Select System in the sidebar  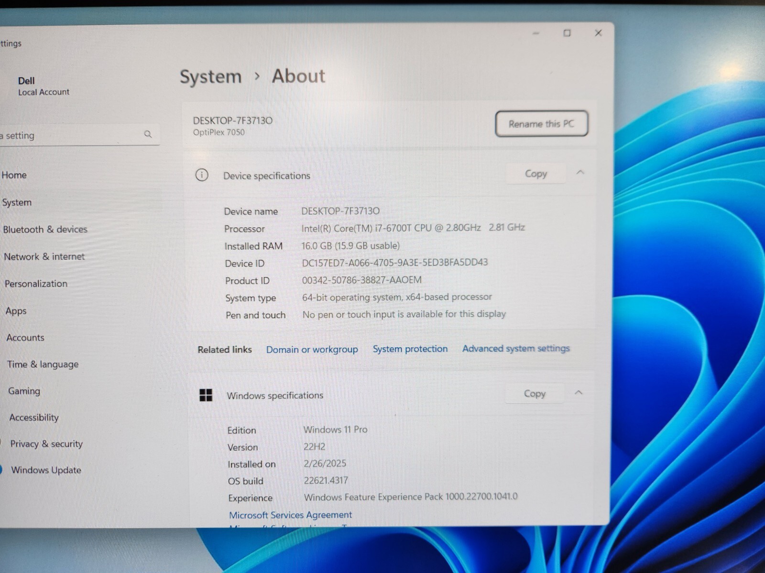17,202
